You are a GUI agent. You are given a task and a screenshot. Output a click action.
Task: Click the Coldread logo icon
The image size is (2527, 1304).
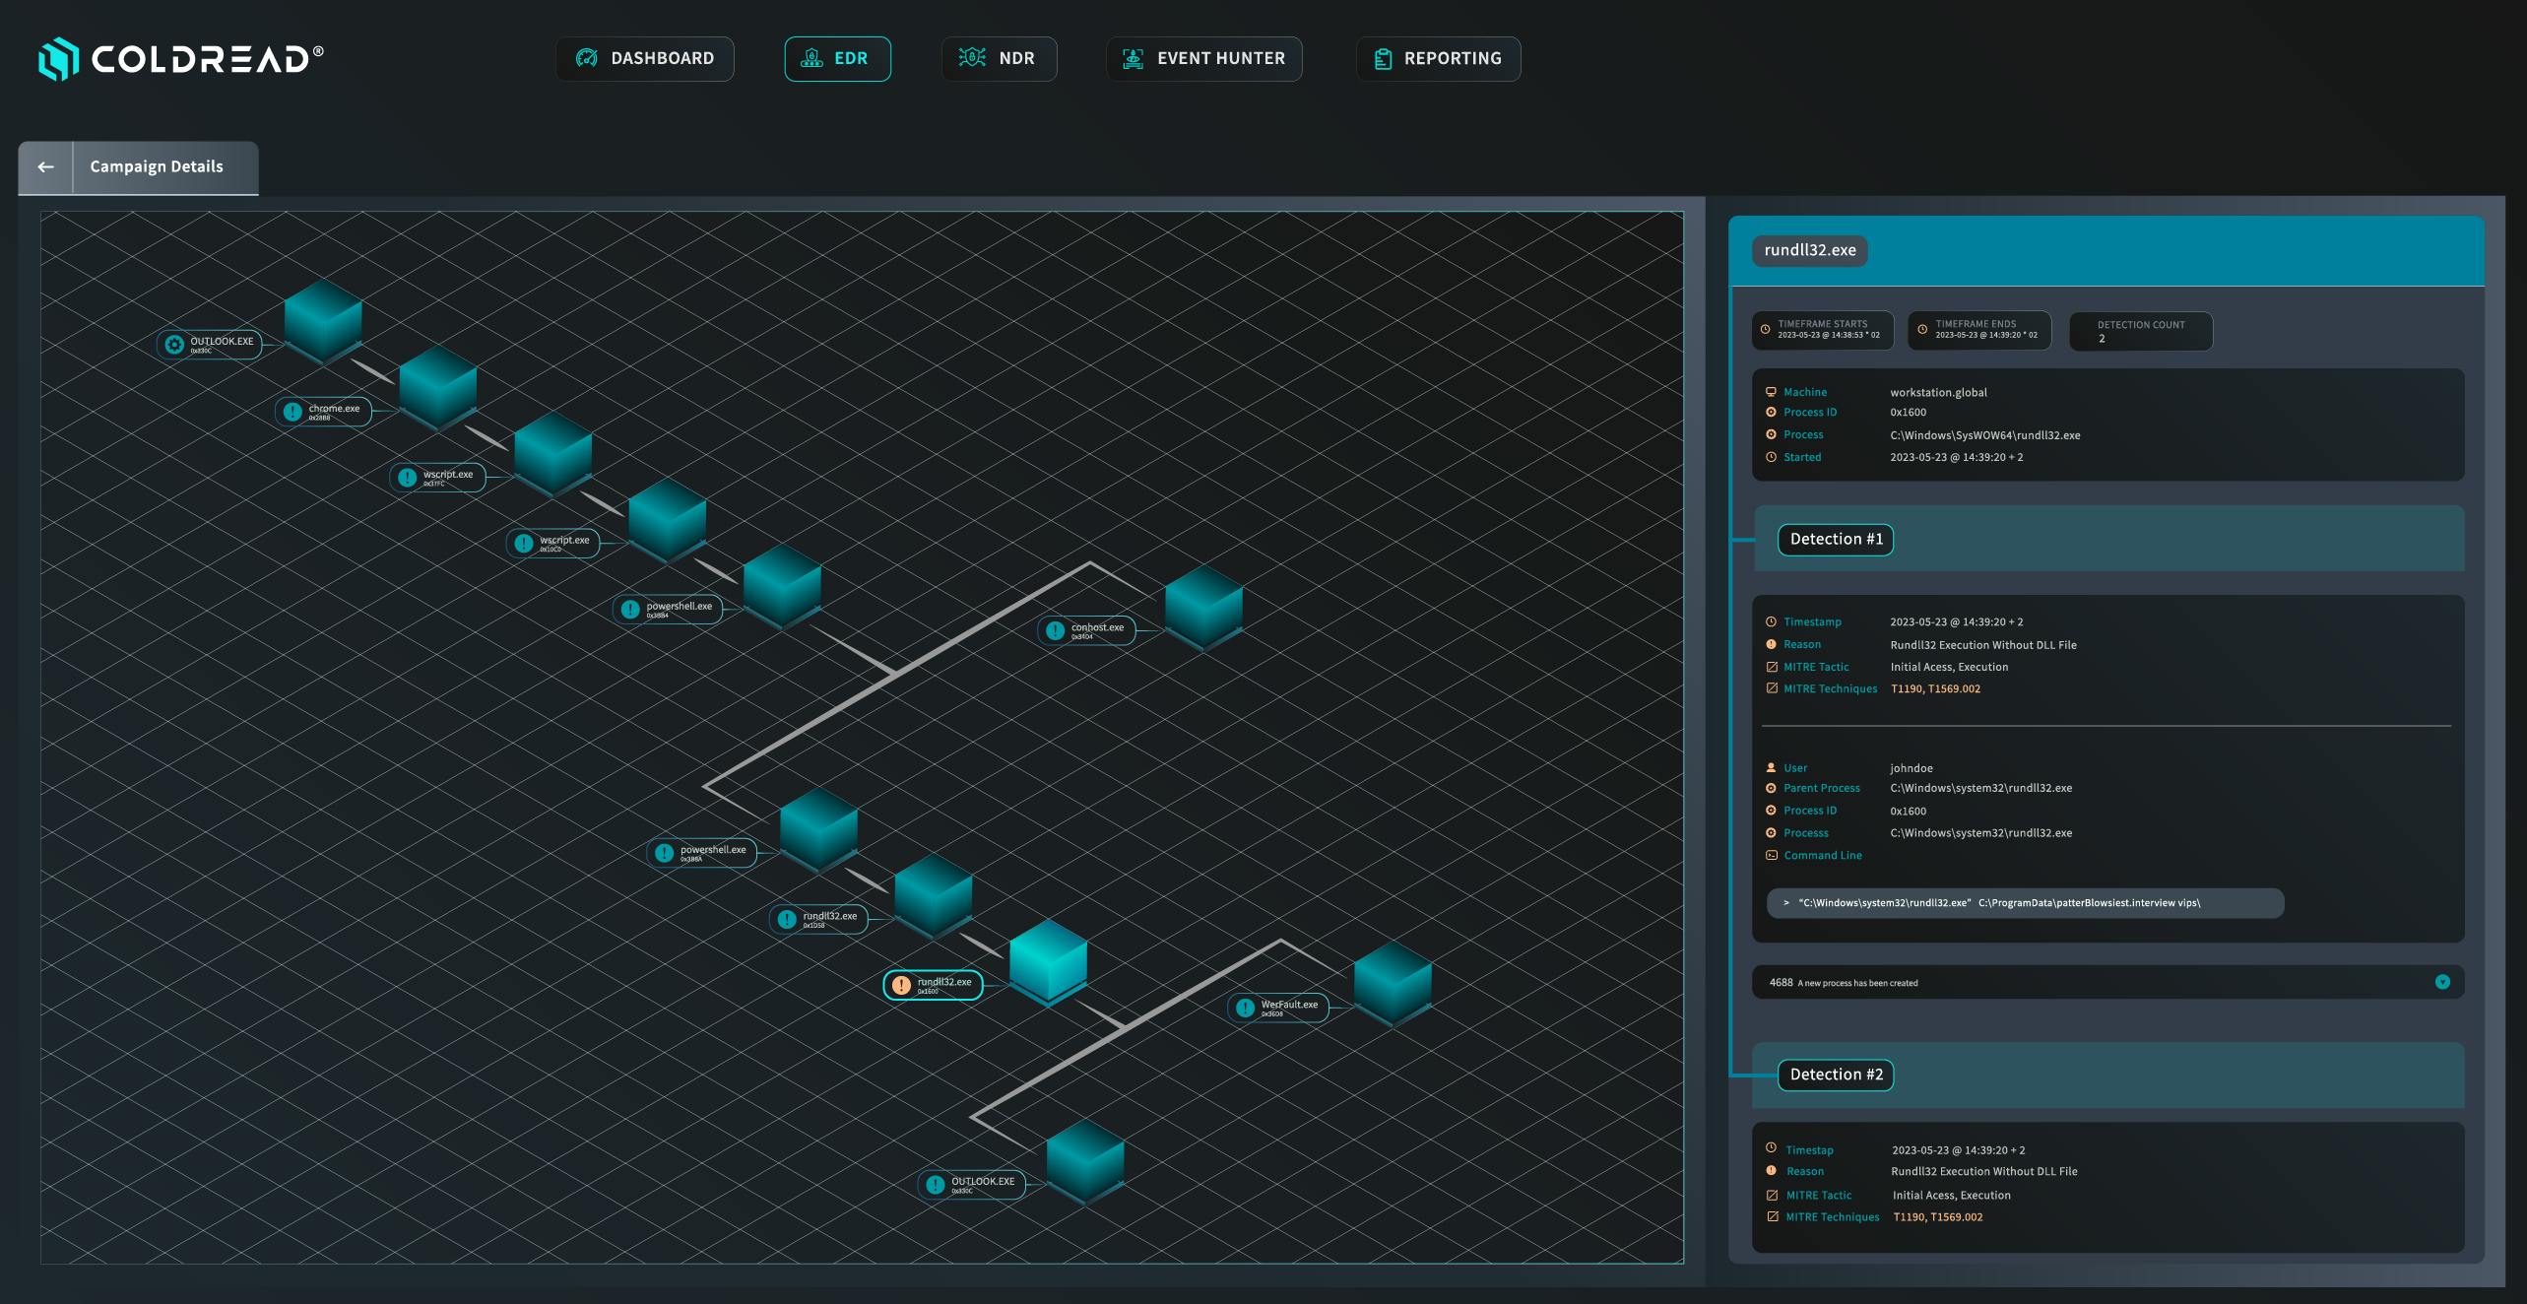(58, 59)
